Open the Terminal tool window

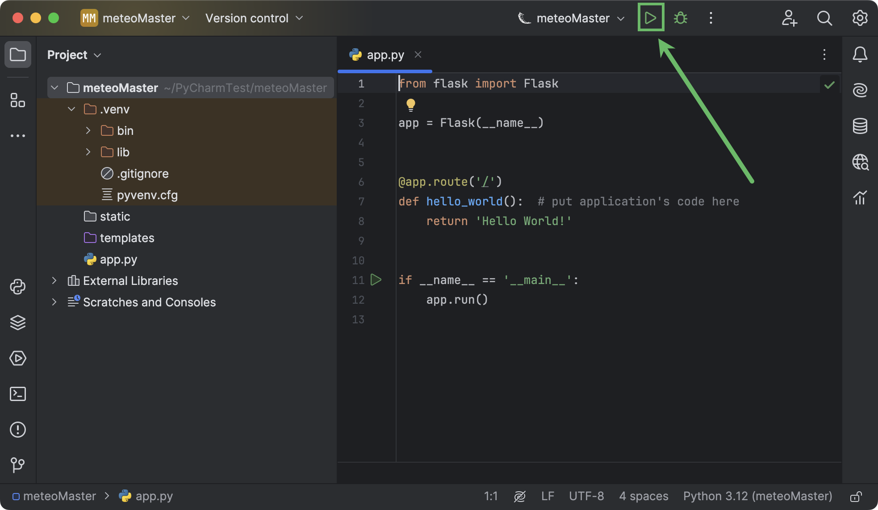[x=18, y=394]
